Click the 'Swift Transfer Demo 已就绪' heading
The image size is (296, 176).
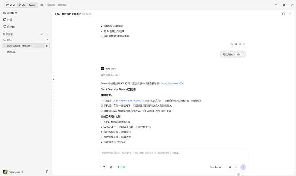118,89
